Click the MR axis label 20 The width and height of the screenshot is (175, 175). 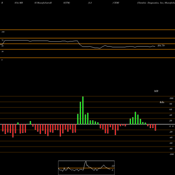tap(171, 121)
